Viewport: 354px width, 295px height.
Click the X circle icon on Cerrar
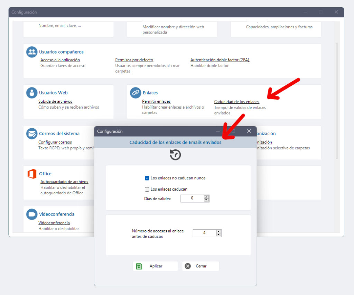[188, 266]
